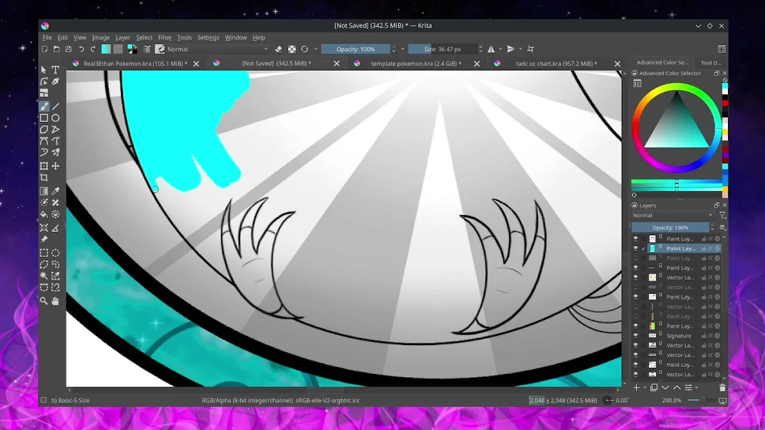Select the Polygon tool
Image resolution: width=765 pixels, height=430 pixels.
tap(44, 130)
